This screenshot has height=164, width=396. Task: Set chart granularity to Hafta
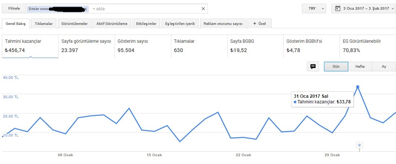click(360, 67)
